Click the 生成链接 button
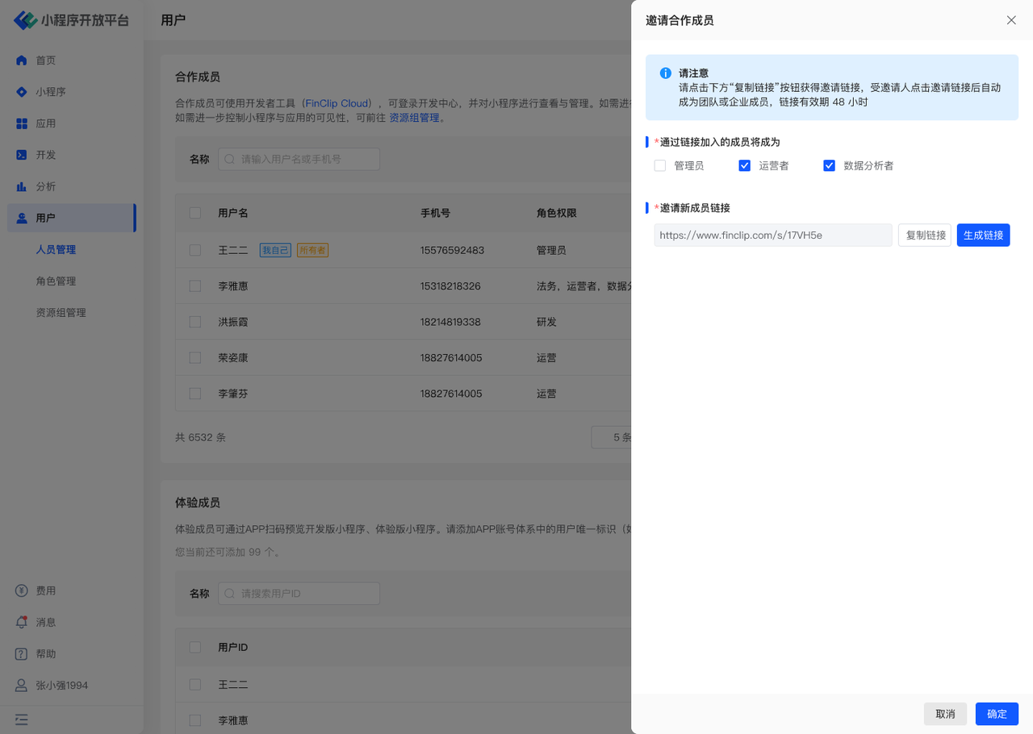 pyautogui.click(x=983, y=236)
